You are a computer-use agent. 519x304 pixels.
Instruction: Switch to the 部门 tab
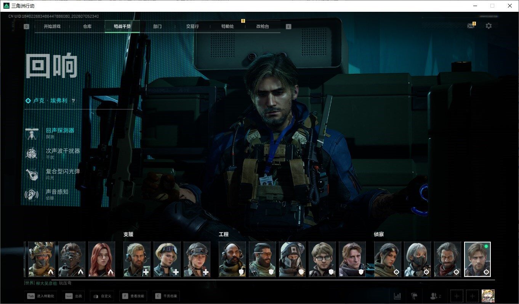coord(157,27)
